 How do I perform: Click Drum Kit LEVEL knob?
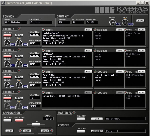112,22
